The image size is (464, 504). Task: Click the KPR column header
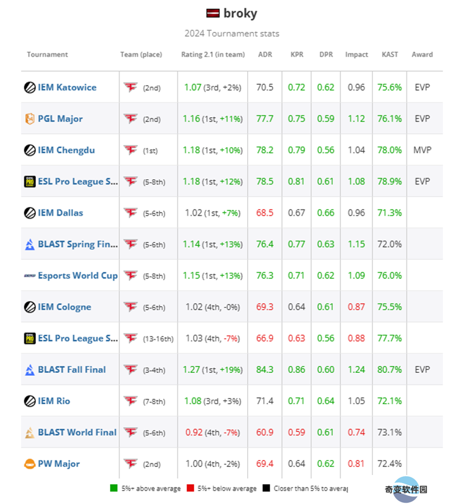point(297,55)
